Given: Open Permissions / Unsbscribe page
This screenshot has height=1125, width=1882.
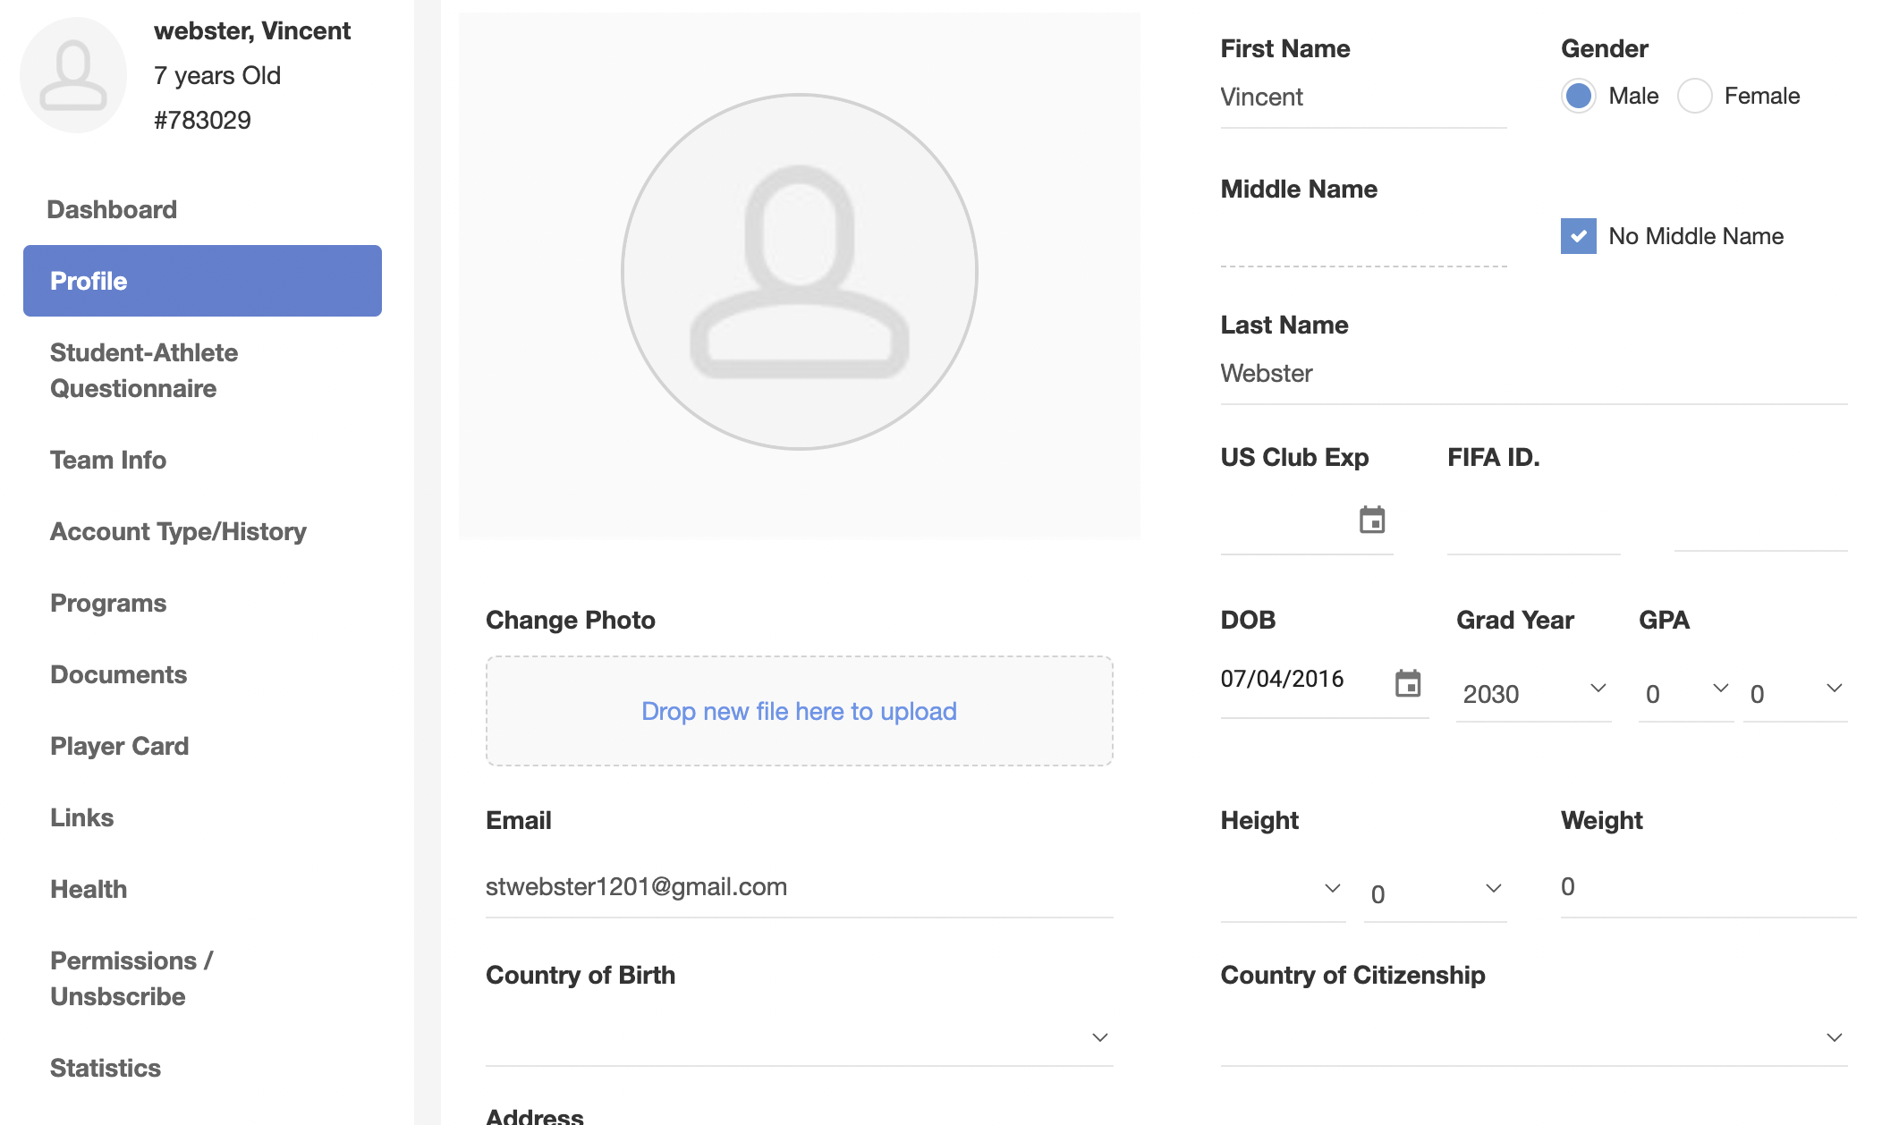Looking at the screenshot, I should 131,978.
